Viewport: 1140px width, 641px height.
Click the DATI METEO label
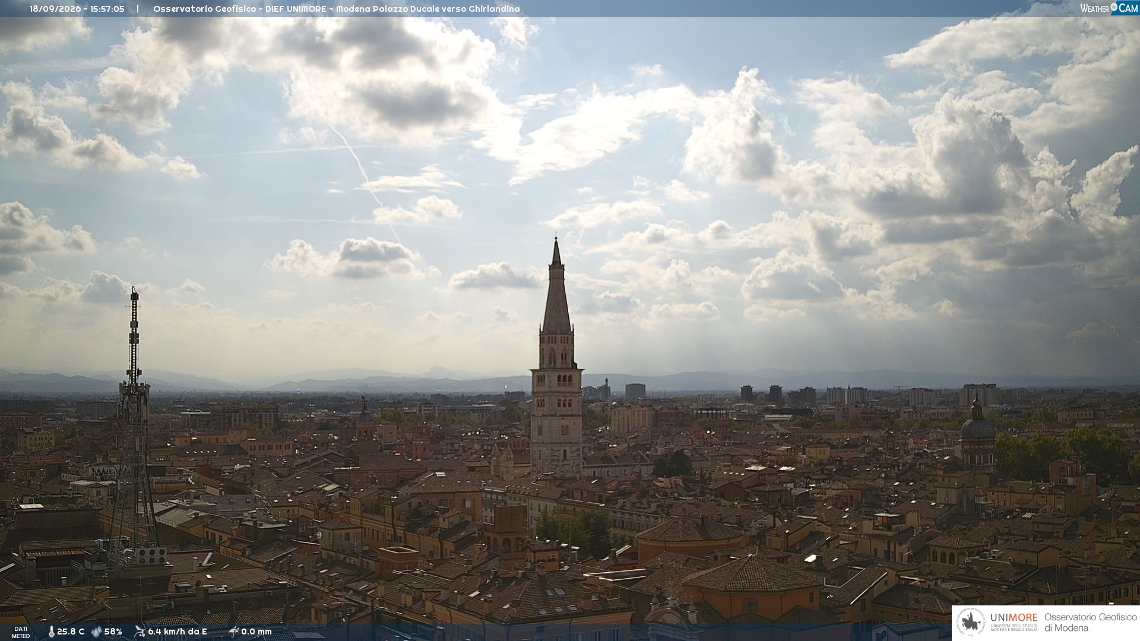pos(21,632)
